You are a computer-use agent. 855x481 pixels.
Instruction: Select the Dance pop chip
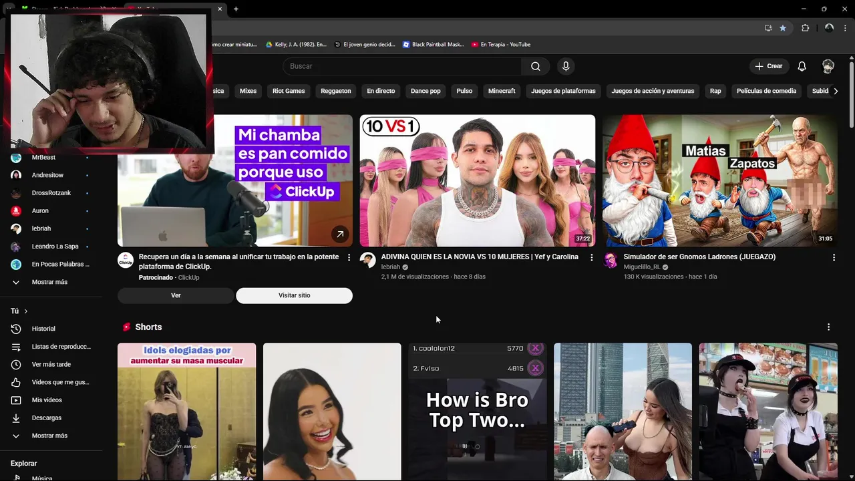coord(425,91)
